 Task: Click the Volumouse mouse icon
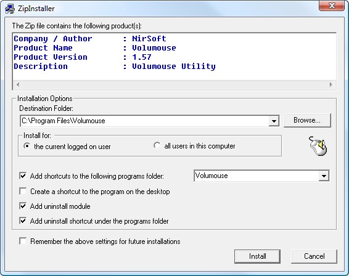318,146
